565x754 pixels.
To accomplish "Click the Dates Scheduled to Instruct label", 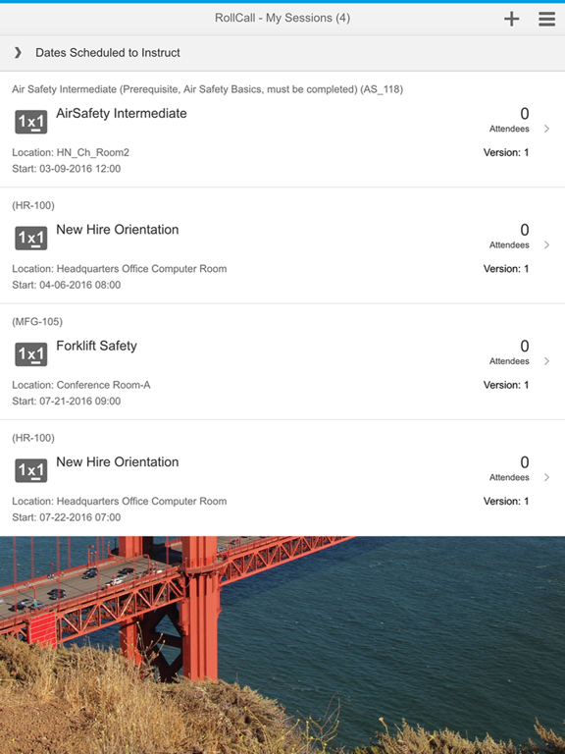I will click(108, 52).
